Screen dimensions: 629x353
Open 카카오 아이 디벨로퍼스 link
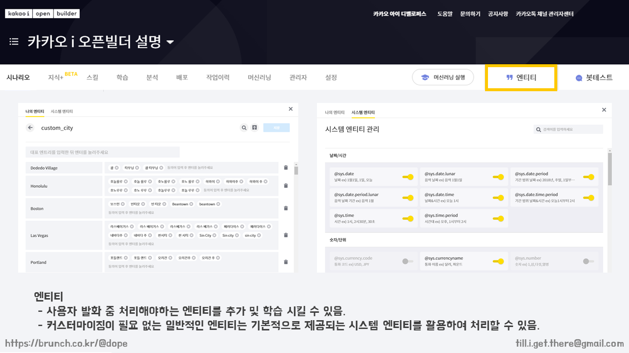(x=400, y=14)
